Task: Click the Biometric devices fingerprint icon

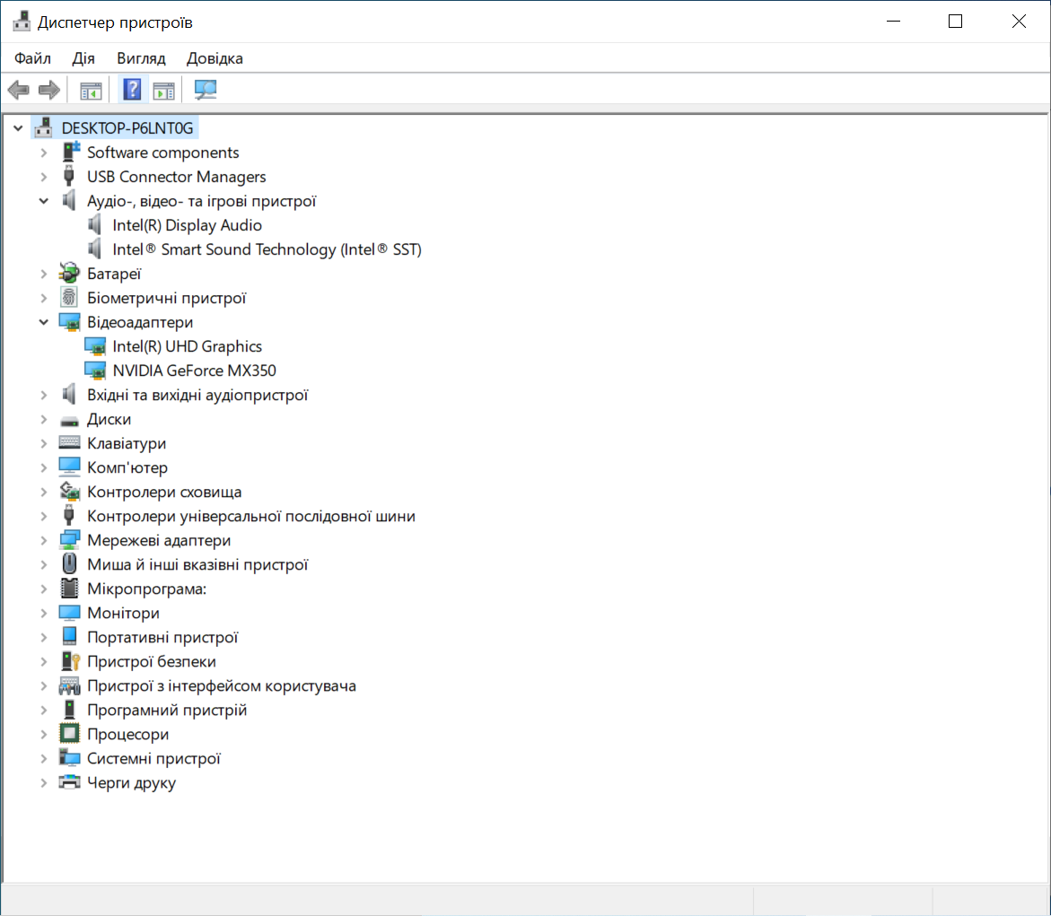Action: (69, 298)
